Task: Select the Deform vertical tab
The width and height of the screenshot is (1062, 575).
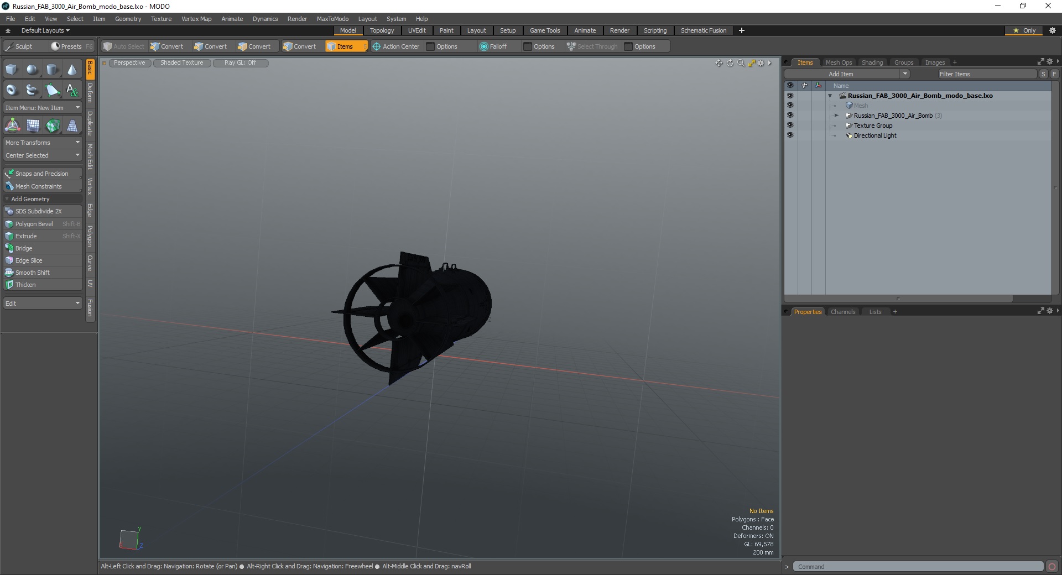Action: [90, 93]
